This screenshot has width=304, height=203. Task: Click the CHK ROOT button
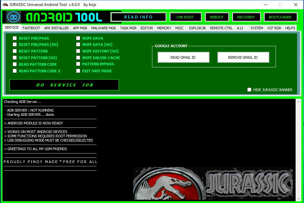(x=184, y=17)
